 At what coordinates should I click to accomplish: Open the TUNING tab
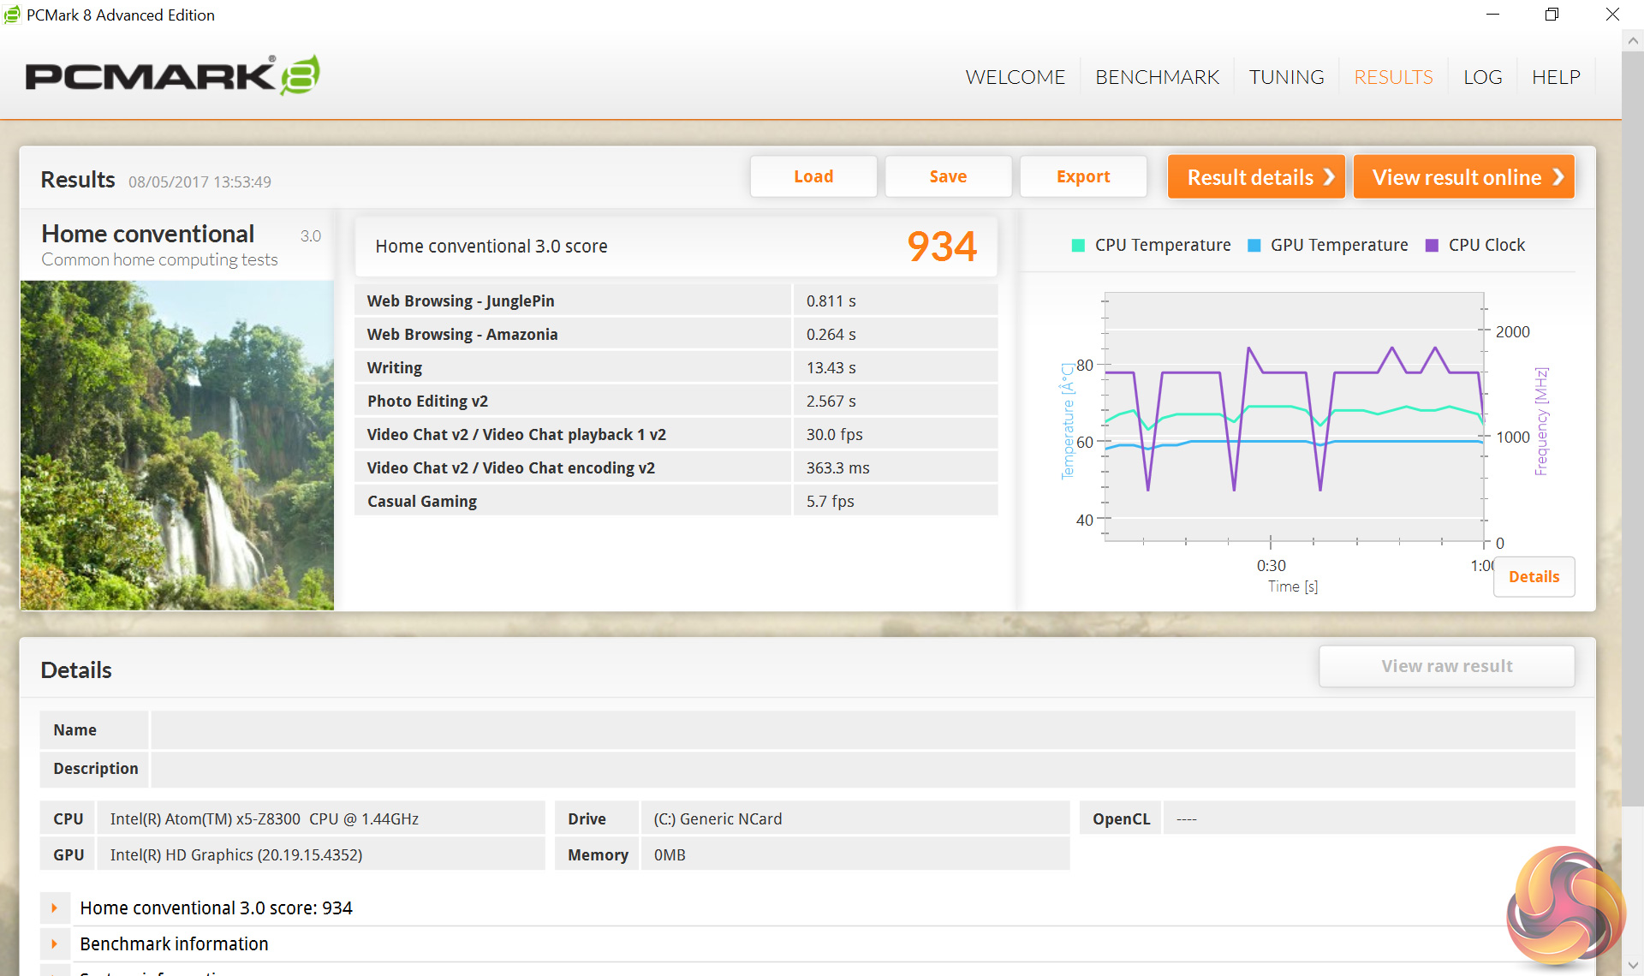pyautogui.click(x=1286, y=77)
